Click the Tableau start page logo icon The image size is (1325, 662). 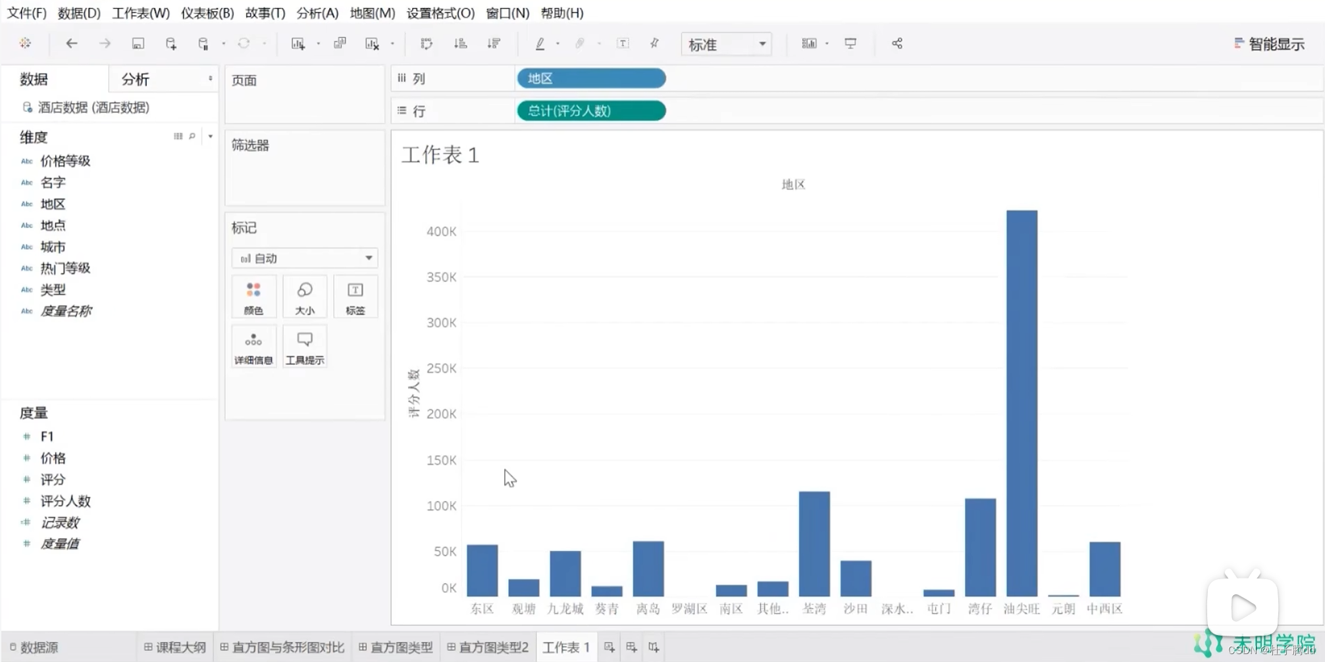pyautogui.click(x=25, y=43)
